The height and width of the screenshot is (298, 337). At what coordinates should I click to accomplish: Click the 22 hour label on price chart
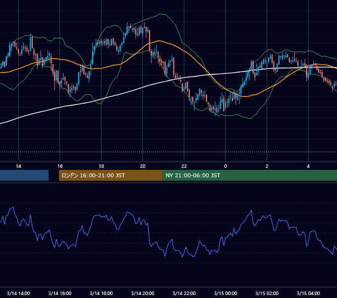click(x=184, y=166)
